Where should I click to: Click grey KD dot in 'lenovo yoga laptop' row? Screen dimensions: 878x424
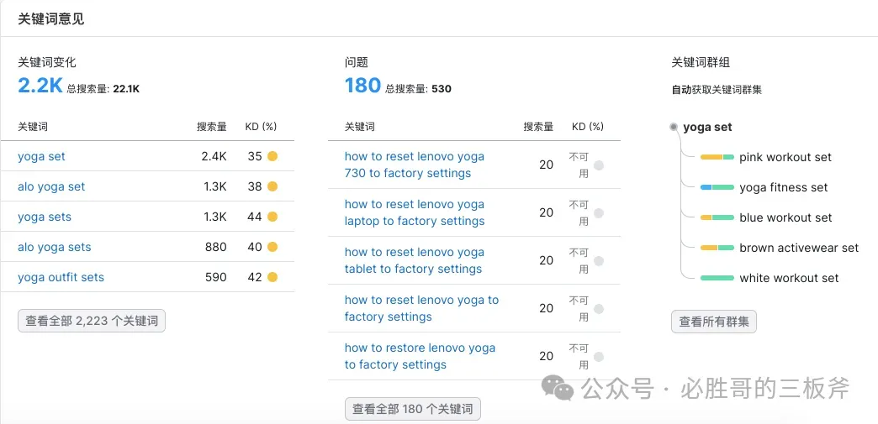coord(599,212)
